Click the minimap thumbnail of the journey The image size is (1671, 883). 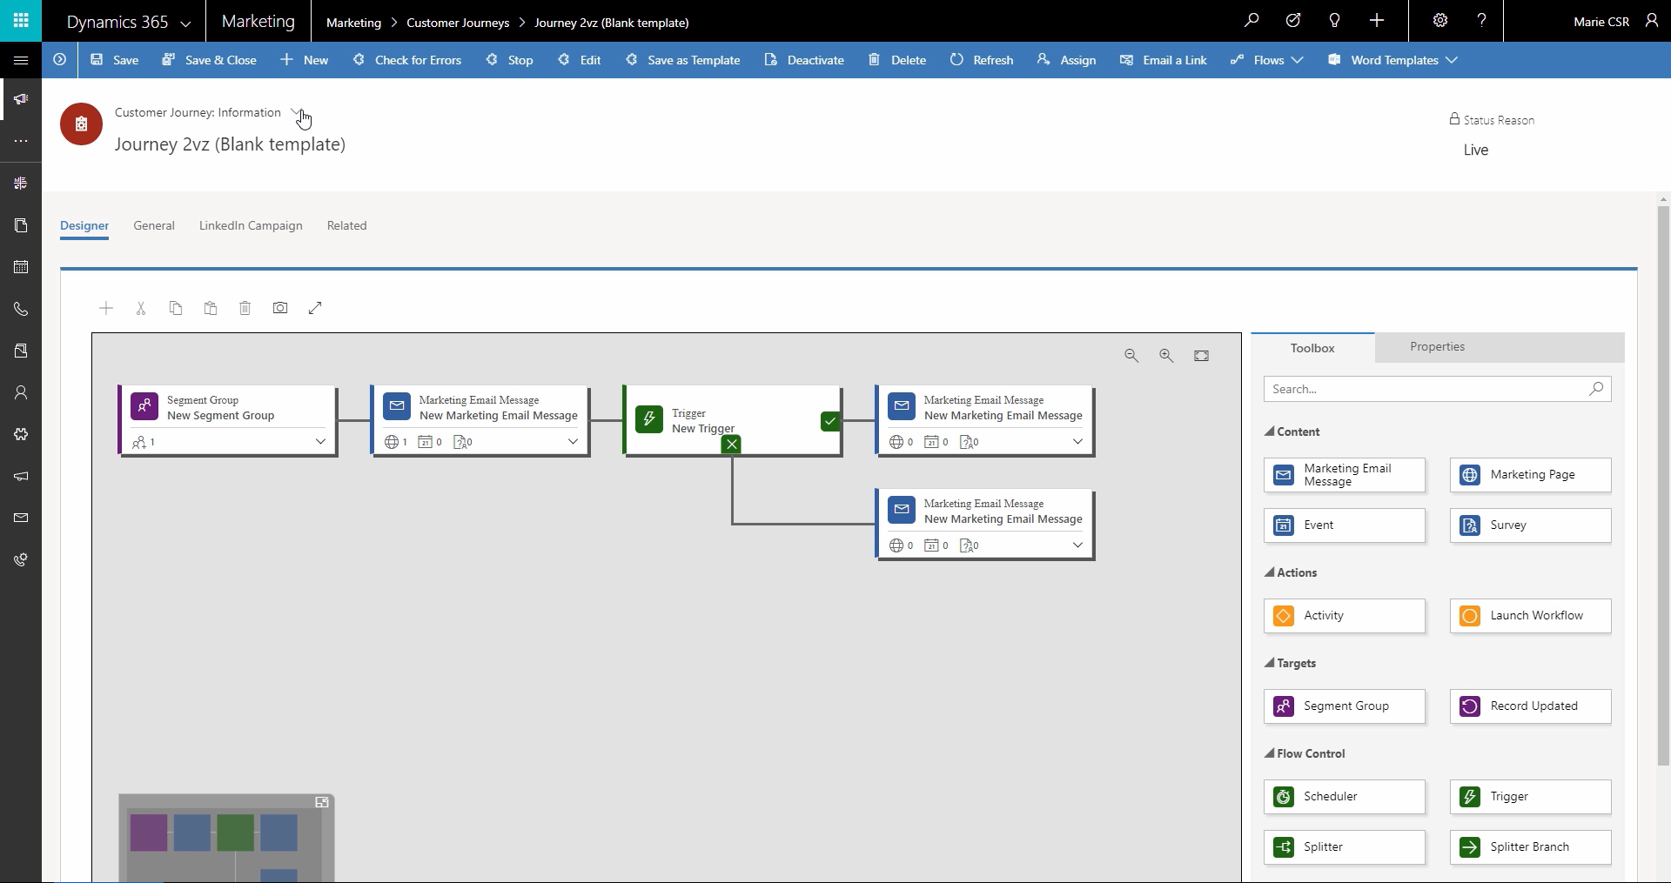pyautogui.click(x=226, y=838)
